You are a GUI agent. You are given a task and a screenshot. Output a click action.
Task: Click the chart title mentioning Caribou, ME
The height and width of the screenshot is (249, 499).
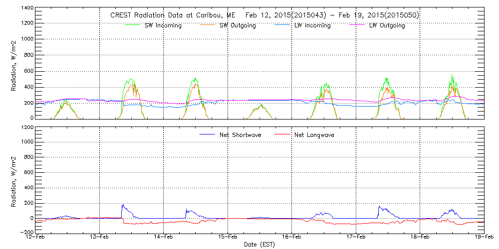click(x=264, y=15)
